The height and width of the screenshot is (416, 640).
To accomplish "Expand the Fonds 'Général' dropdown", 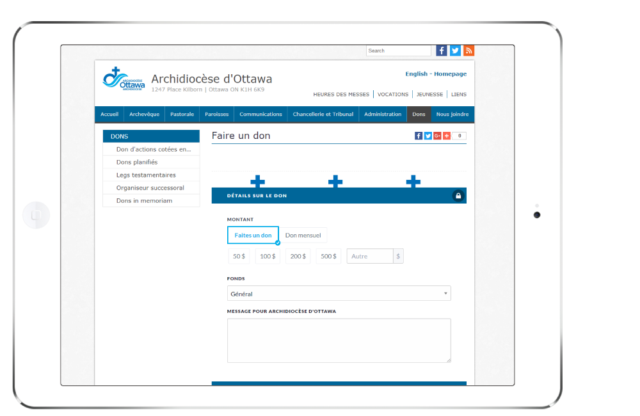I will tap(339, 294).
